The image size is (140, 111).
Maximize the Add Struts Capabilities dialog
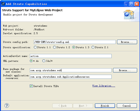click(132, 4)
